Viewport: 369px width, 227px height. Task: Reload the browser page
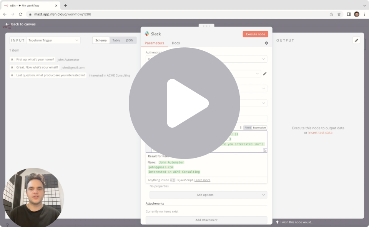click(x=20, y=14)
